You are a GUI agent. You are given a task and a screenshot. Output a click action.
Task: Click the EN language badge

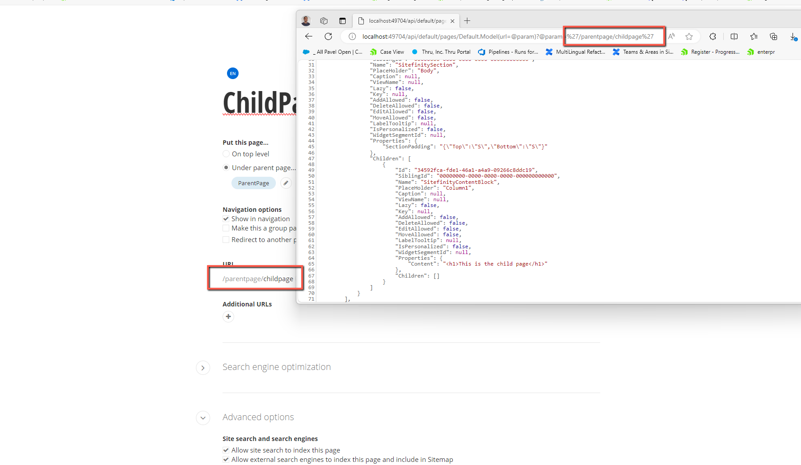coord(233,74)
